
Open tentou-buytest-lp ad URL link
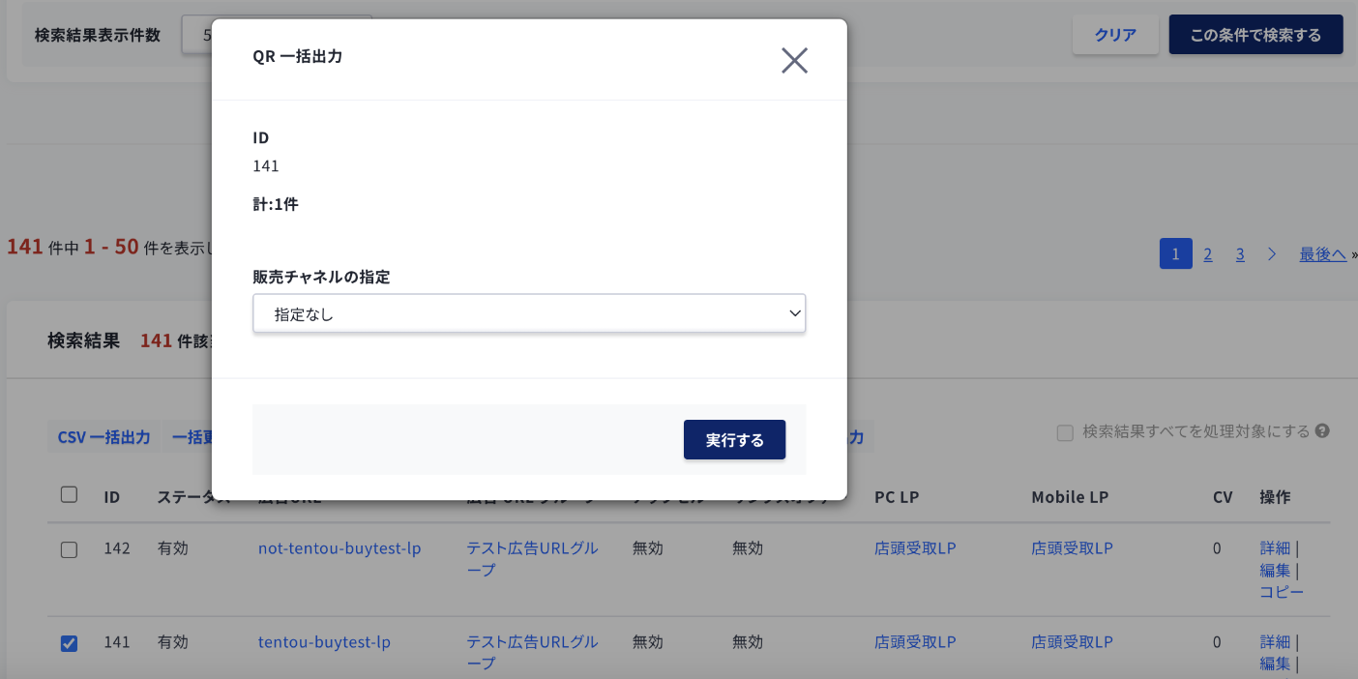pos(324,642)
